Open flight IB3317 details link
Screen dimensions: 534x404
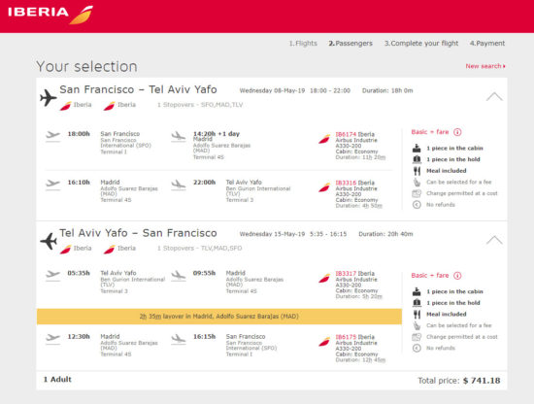tap(346, 273)
